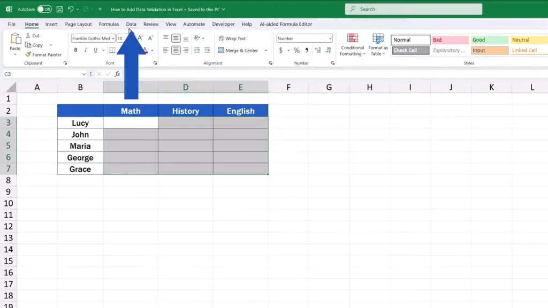
Task: Click the Undo arrow icon
Action: pyautogui.click(x=70, y=9)
